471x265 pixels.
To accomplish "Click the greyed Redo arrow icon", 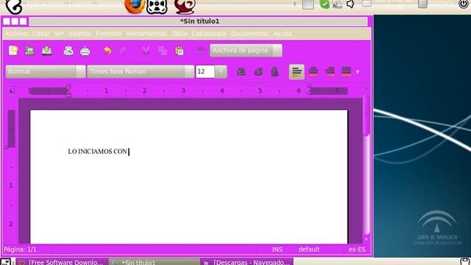I will [123, 51].
